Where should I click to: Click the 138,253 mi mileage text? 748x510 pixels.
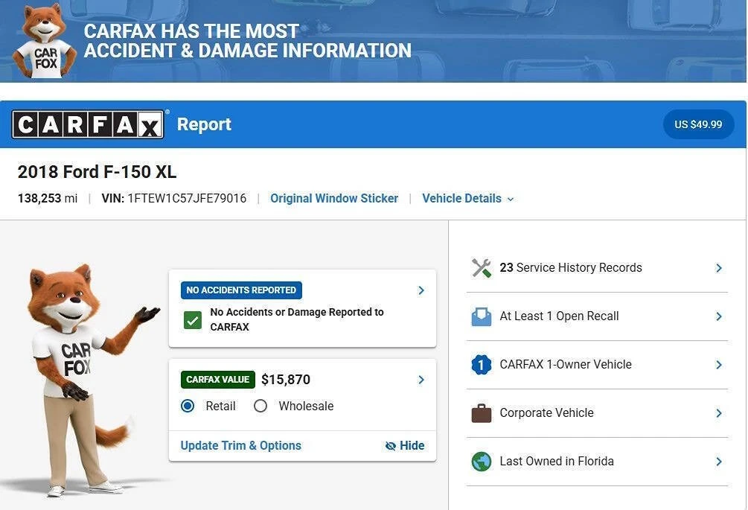pos(47,199)
